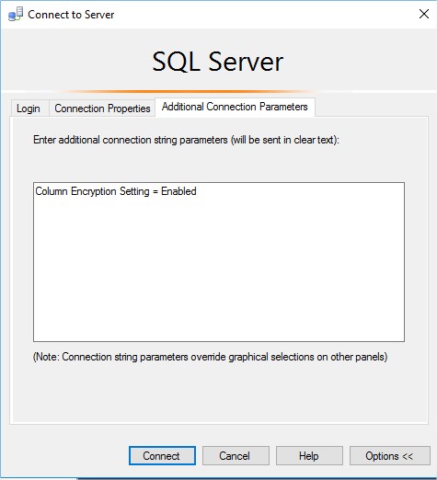437x480 pixels.
Task: Click the Connect to Server title text
Action: [x=71, y=15]
